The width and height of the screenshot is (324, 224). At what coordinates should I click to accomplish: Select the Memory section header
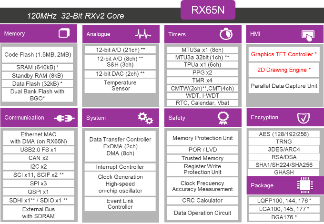39,33
